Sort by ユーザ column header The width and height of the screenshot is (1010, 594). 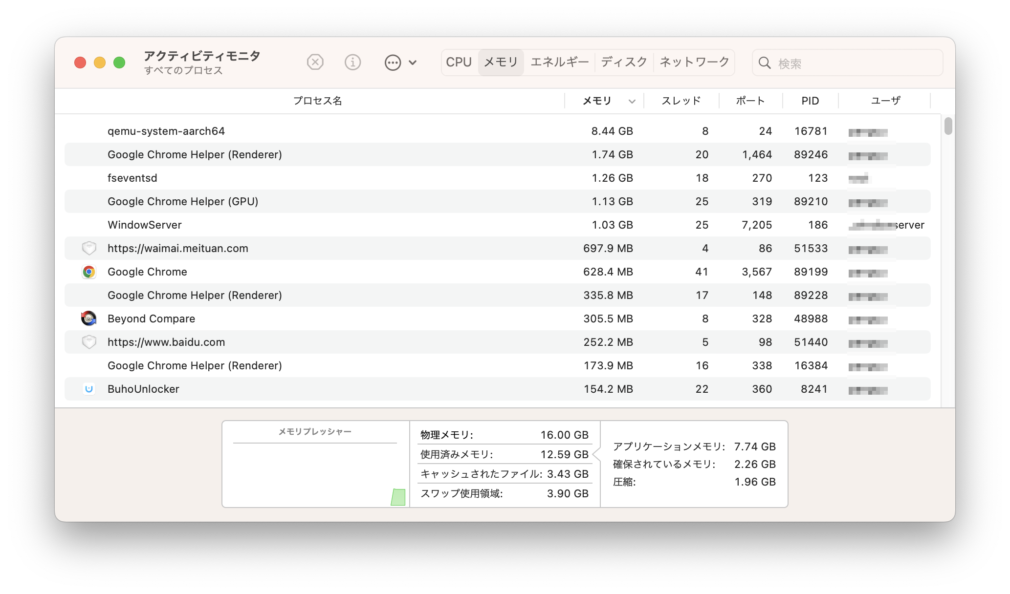885,101
